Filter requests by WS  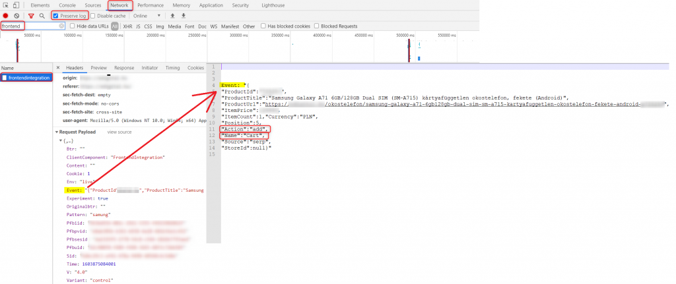pos(214,26)
